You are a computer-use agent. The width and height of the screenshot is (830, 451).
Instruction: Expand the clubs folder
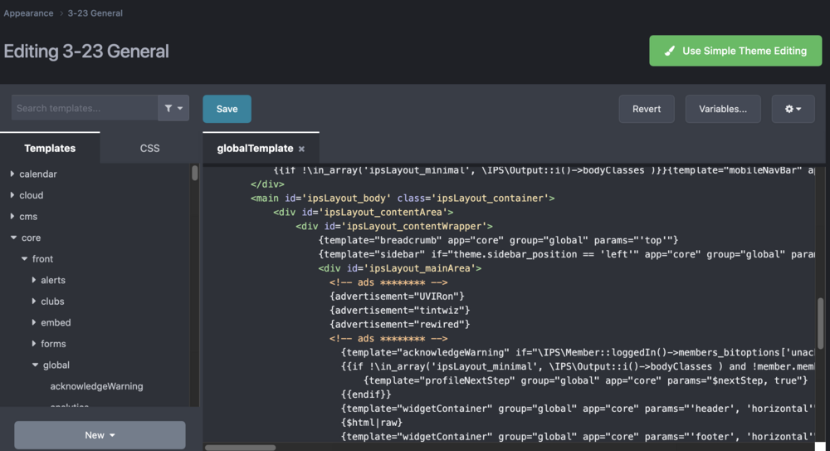[34, 301]
